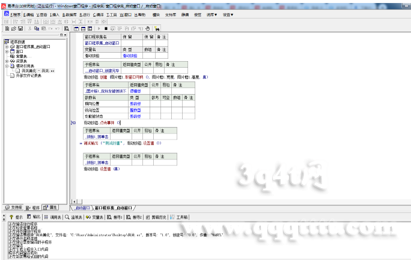
Task: Switch to the 程序 left panel tab
Action: click(32, 208)
